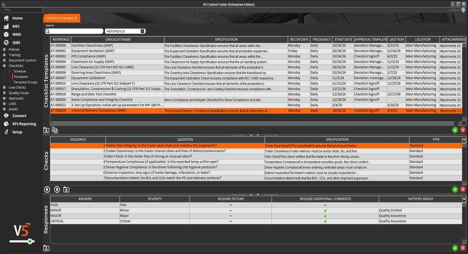
Task: Toggle Require Additional Comments for CRITICAL
Action: [325, 222]
